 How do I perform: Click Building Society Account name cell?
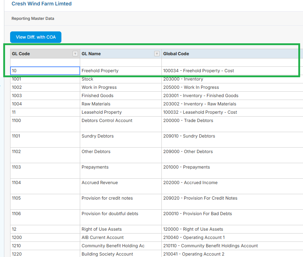point(121,254)
